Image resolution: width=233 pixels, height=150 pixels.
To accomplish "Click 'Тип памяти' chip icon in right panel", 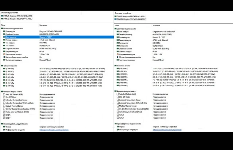I will click(x=118, y=46).
